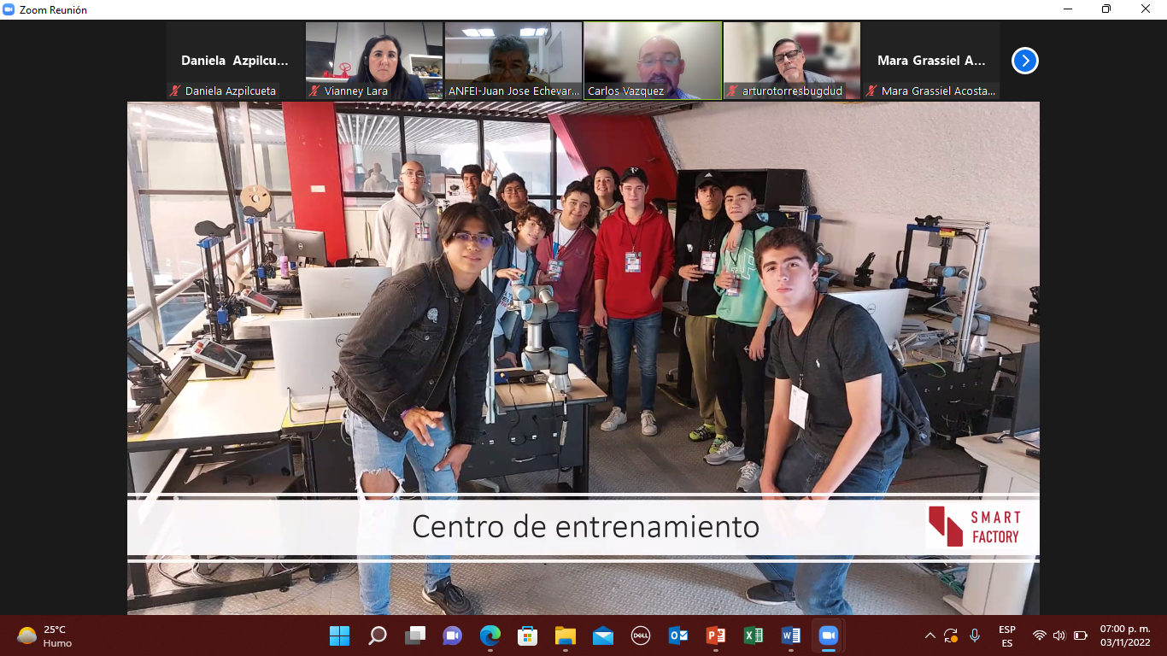Image resolution: width=1167 pixels, height=656 pixels.
Task: Close the Zoom Reunión window
Action: (x=1146, y=9)
